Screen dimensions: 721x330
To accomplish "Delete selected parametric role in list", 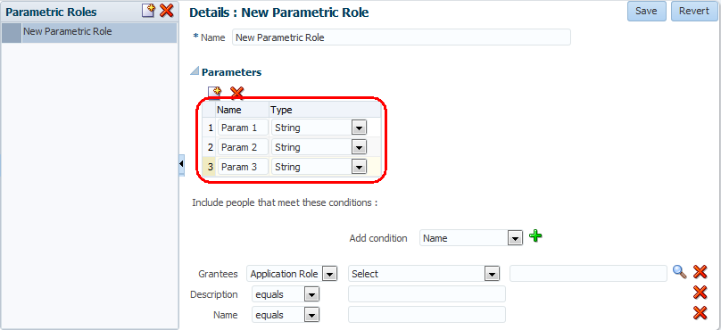I will click(x=167, y=11).
